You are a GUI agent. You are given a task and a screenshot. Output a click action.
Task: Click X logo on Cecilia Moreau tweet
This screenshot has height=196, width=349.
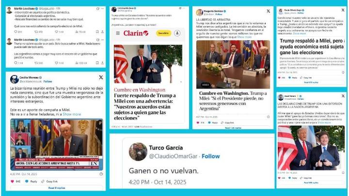[x=101, y=77]
